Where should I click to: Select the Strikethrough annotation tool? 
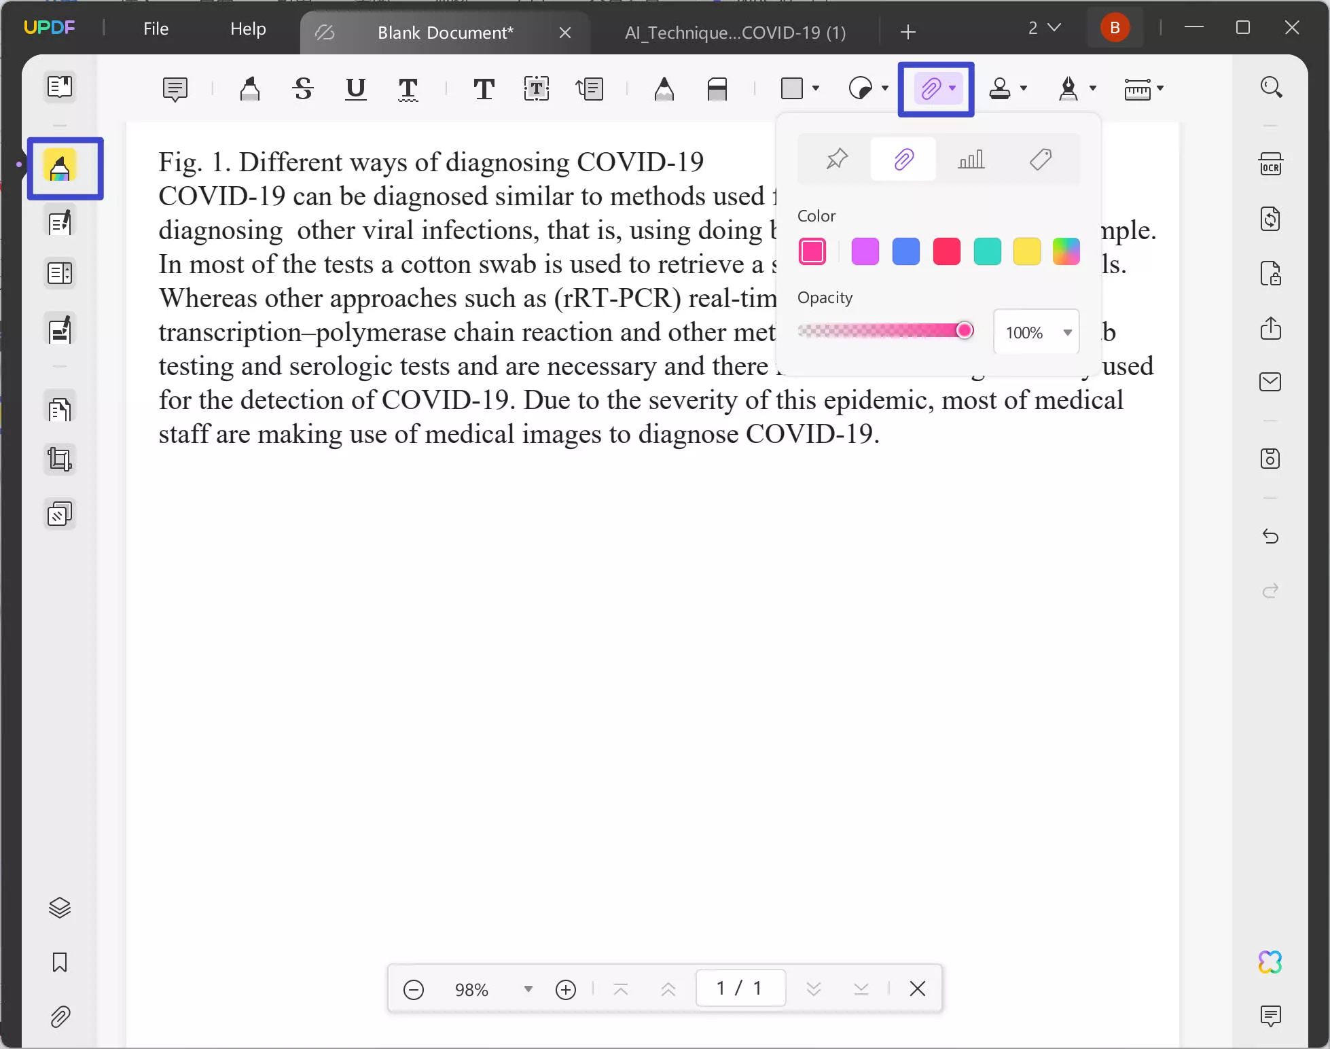point(302,89)
